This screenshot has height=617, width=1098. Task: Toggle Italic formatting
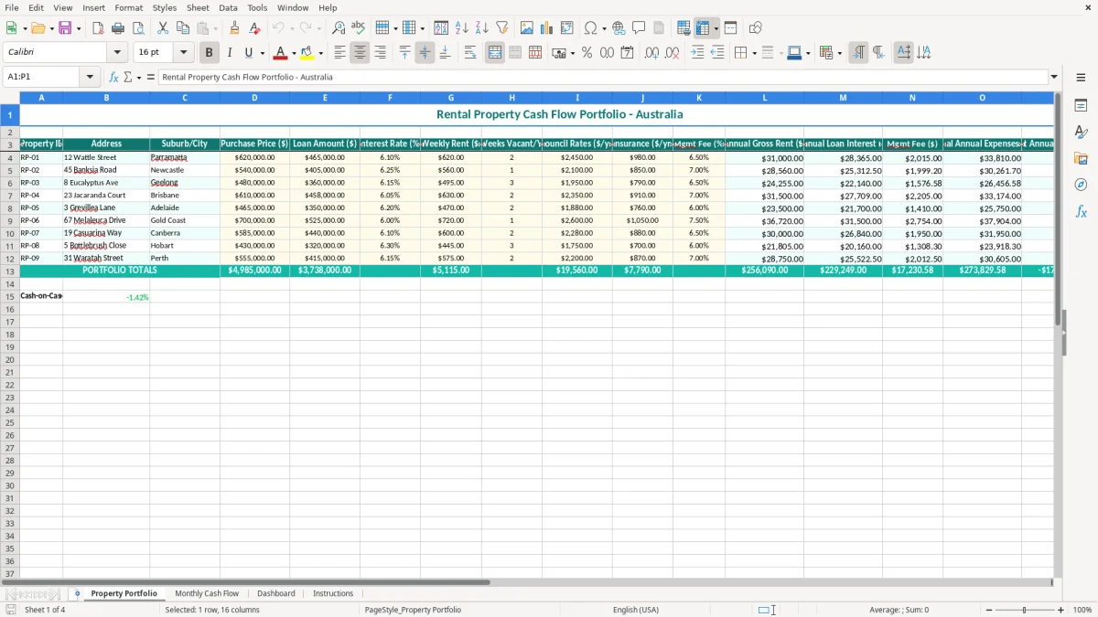click(229, 53)
